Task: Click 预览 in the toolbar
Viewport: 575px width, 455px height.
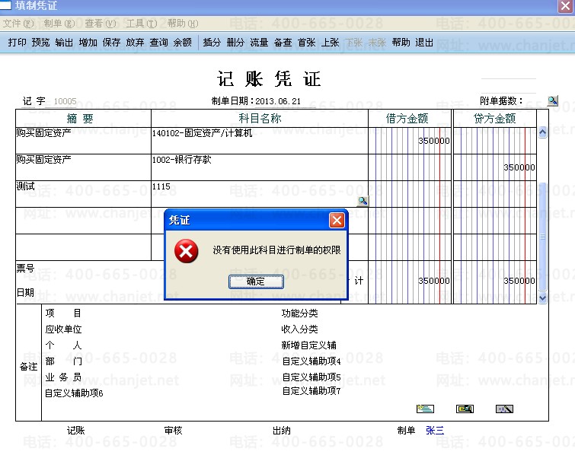Action: pyautogui.click(x=40, y=43)
